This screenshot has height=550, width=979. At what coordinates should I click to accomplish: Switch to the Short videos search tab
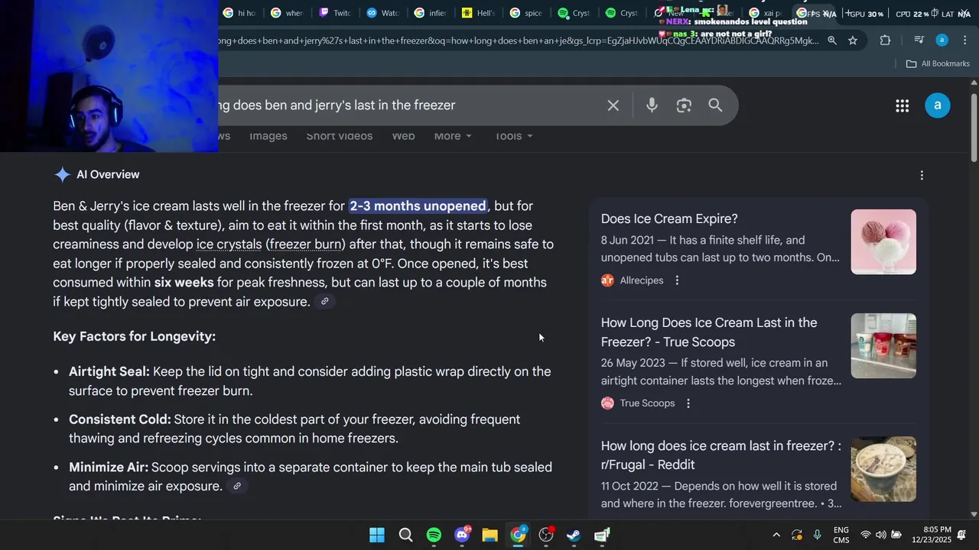click(340, 136)
